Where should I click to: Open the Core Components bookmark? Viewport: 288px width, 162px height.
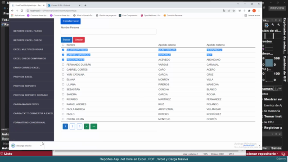128,15
